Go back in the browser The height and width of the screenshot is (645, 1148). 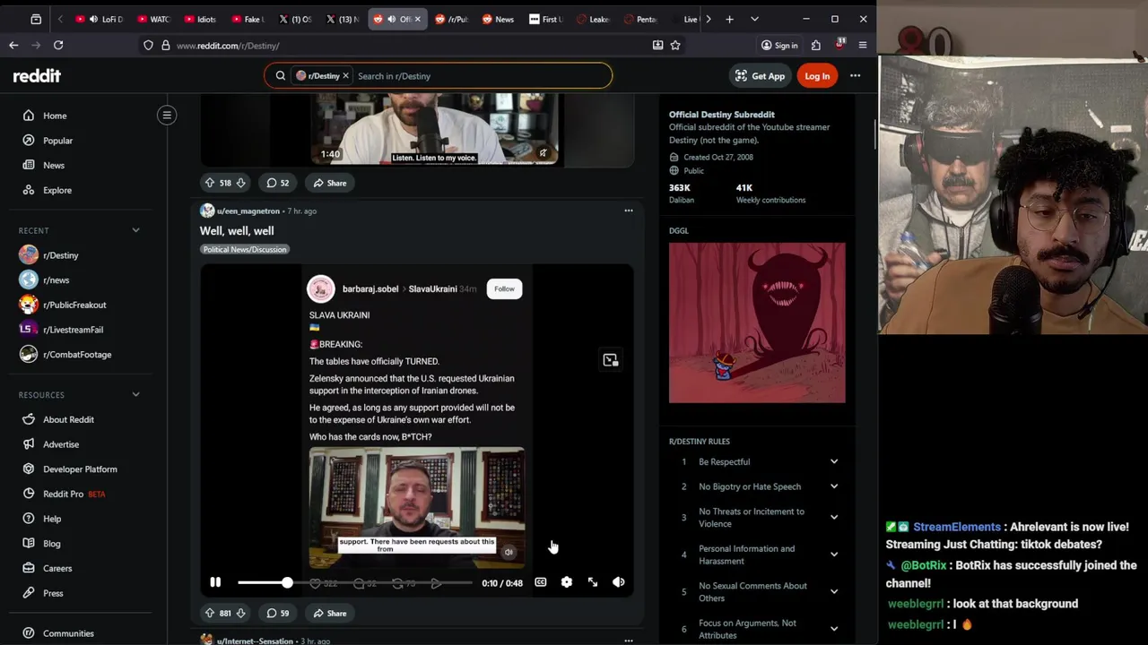13,45
